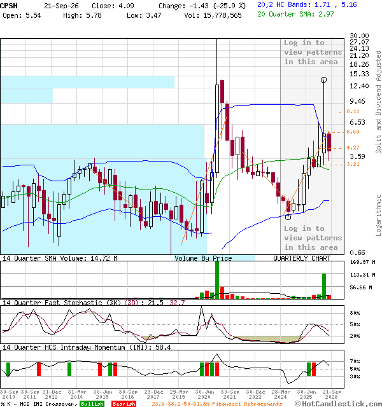
Task: Click the 20 Quarter SMA indicator text
Action: pos(295,14)
